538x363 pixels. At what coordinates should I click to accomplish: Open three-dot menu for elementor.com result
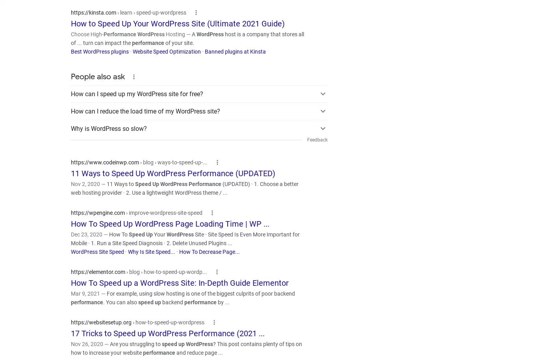click(217, 272)
